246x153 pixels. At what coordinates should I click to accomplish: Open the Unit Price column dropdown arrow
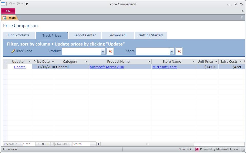(x=216, y=62)
